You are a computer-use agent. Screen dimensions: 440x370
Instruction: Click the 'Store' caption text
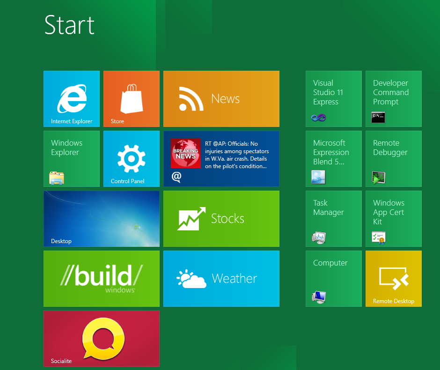pos(117,121)
